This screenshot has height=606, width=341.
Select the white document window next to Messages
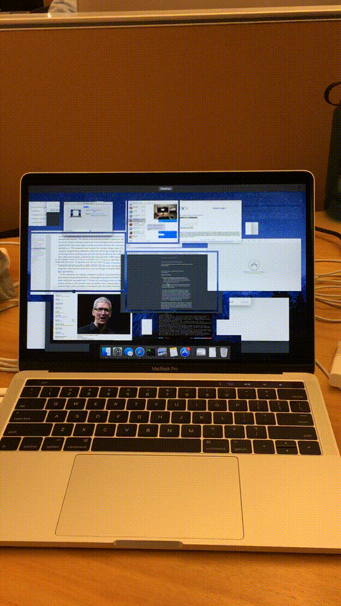pos(211,222)
